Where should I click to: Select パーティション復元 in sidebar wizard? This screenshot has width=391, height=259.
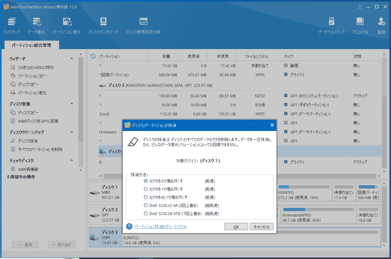click(29, 93)
